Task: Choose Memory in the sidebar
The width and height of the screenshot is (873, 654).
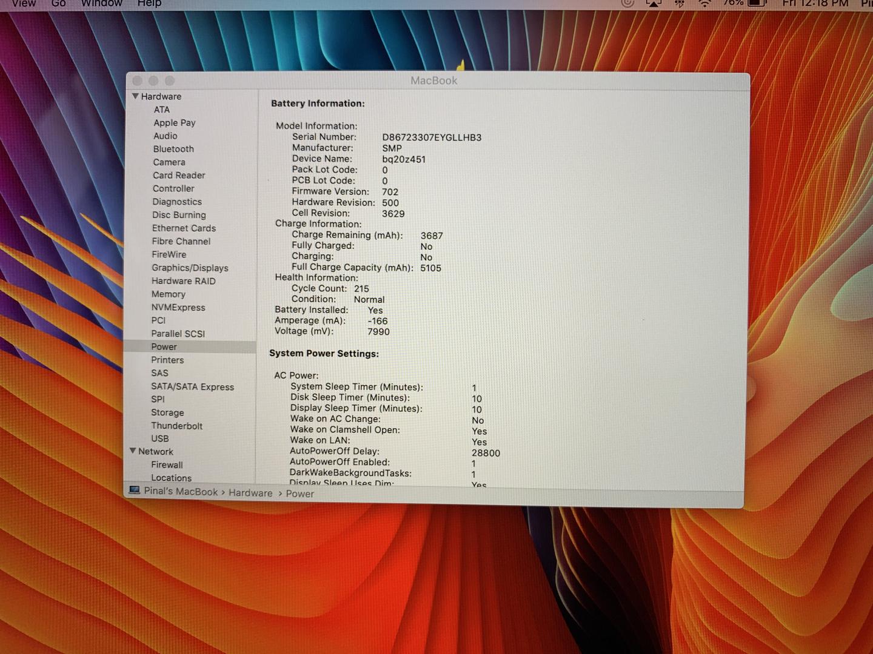Action: [169, 294]
